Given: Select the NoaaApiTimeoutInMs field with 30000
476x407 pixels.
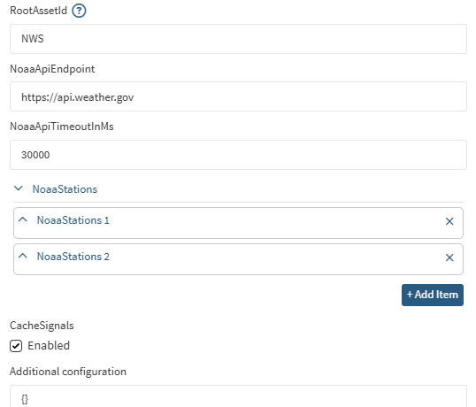Looking at the screenshot, I should point(238,155).
